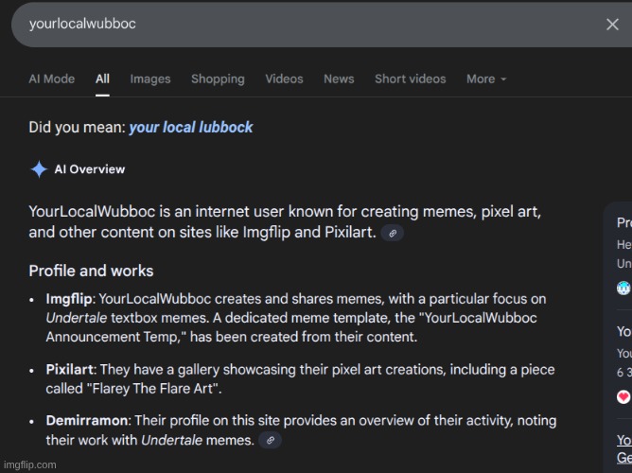632x473 pixels.
Task: Click the bold 'Pixilart' bullet label
Action: (x=69, y=370)
